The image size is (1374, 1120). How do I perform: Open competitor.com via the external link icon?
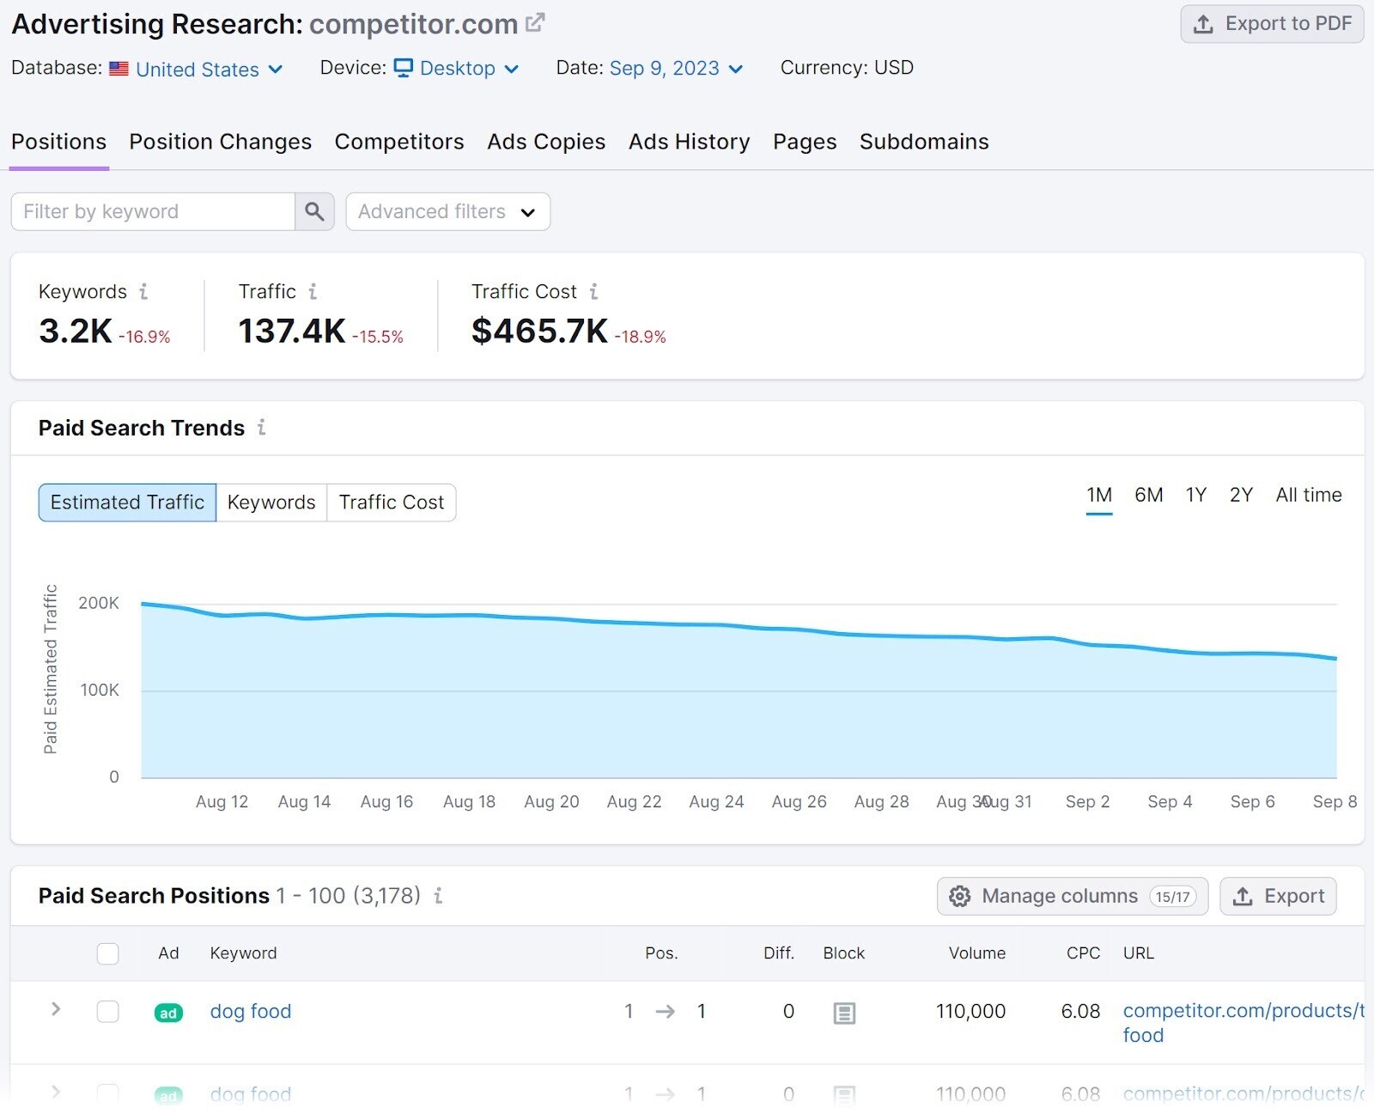534,21
